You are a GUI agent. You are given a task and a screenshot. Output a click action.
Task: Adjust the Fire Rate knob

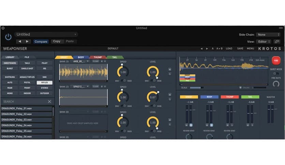[x=276, y=84]
